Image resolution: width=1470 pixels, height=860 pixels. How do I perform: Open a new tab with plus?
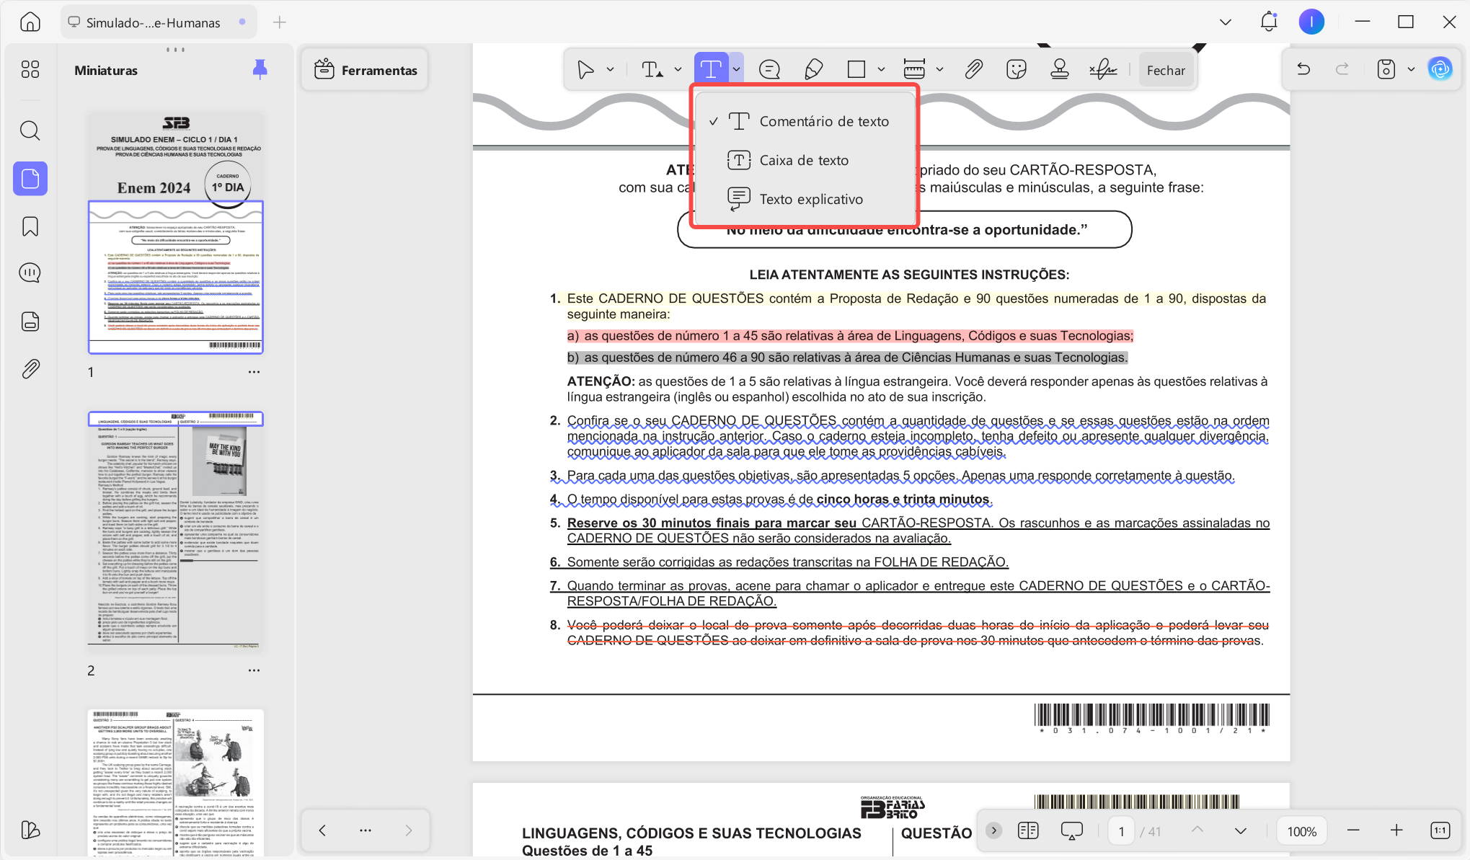(x=280, y=22)
